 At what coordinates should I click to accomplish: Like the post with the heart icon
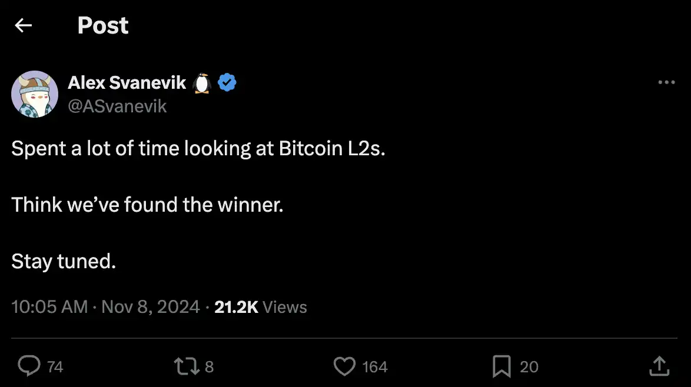[344, 366]
